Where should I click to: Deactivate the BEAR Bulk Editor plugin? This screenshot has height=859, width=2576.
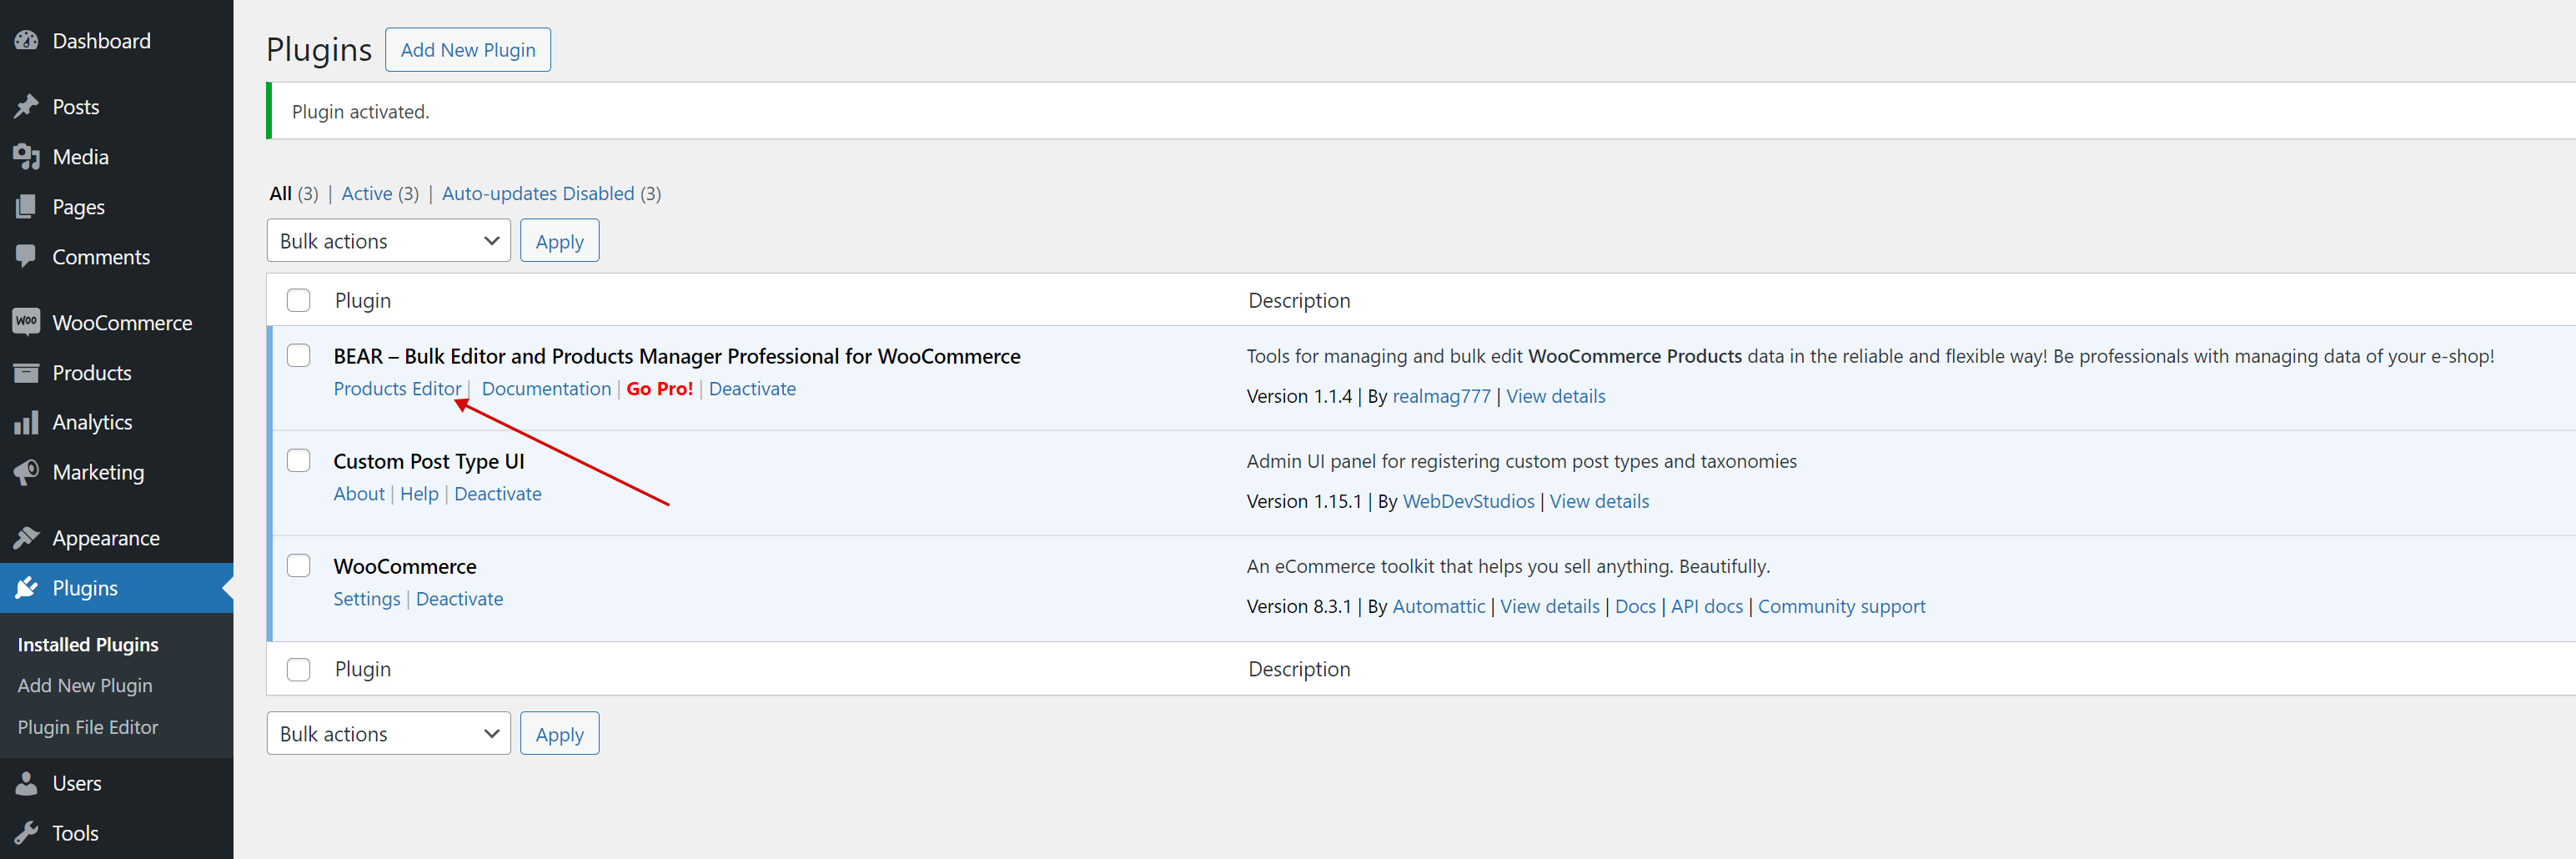tap(752, 389)
